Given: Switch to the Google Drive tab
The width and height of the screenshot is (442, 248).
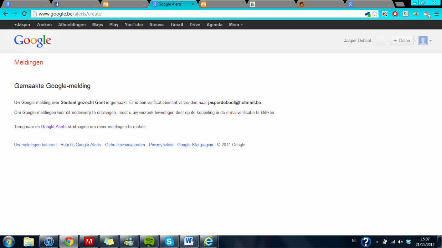Looking at the screenshot, I should click(x=271, y=4).
